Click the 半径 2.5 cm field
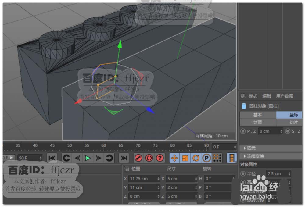The height and width of the screenshot is (207, 305). pyautogui.click(x=278, y=173)
